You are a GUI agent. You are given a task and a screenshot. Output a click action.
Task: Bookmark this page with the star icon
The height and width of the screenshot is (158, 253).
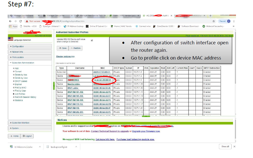tap(214, 21)
